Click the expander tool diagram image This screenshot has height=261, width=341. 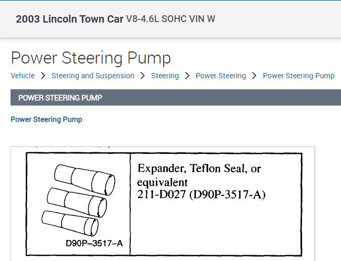click(79, 202)
